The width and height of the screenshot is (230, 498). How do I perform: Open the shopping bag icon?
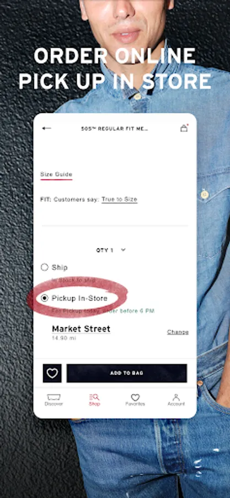coord(184,128)
